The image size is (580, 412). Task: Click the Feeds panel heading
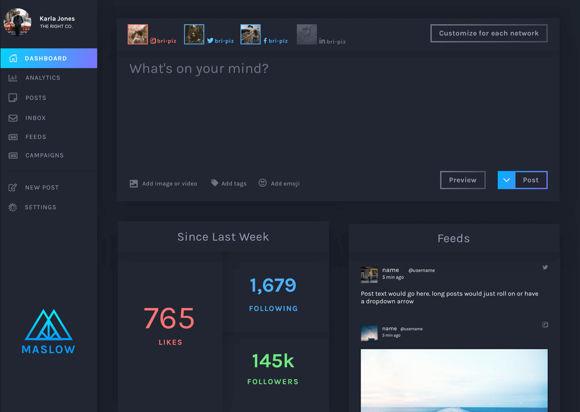pyautogui.click(x=454, y=239)
